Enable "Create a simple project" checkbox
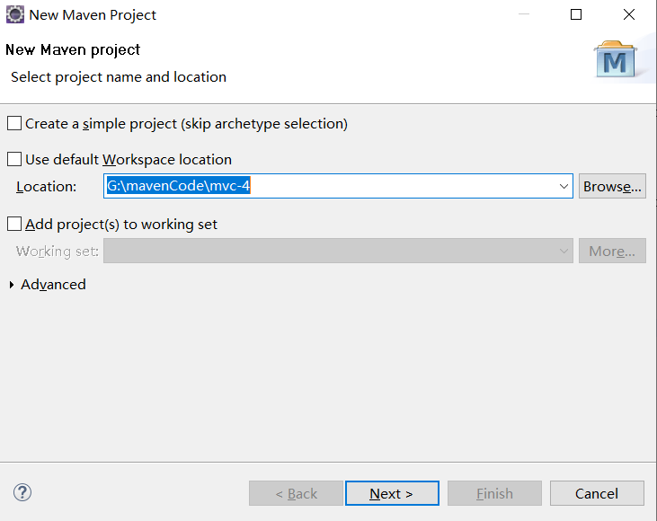The height and width of the screenshot is (521, 657). coord(14,124)
